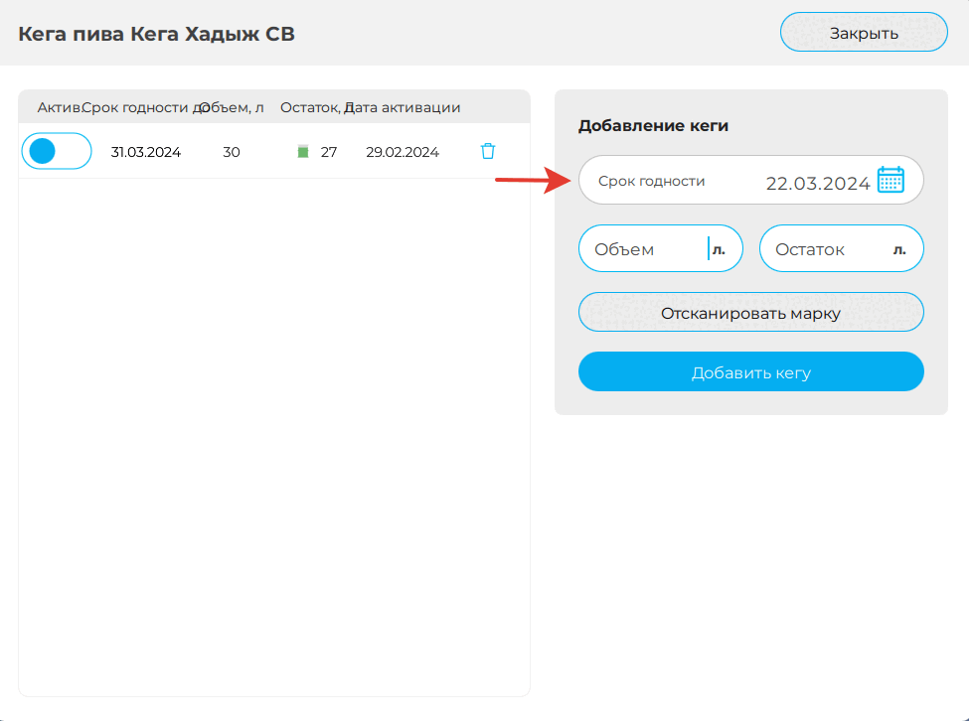Open the Срок годности date selector
972x721 pixels.
[x=750, y=180]
